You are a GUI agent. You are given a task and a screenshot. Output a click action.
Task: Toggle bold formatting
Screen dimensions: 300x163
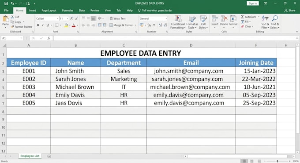pos(38,25)
